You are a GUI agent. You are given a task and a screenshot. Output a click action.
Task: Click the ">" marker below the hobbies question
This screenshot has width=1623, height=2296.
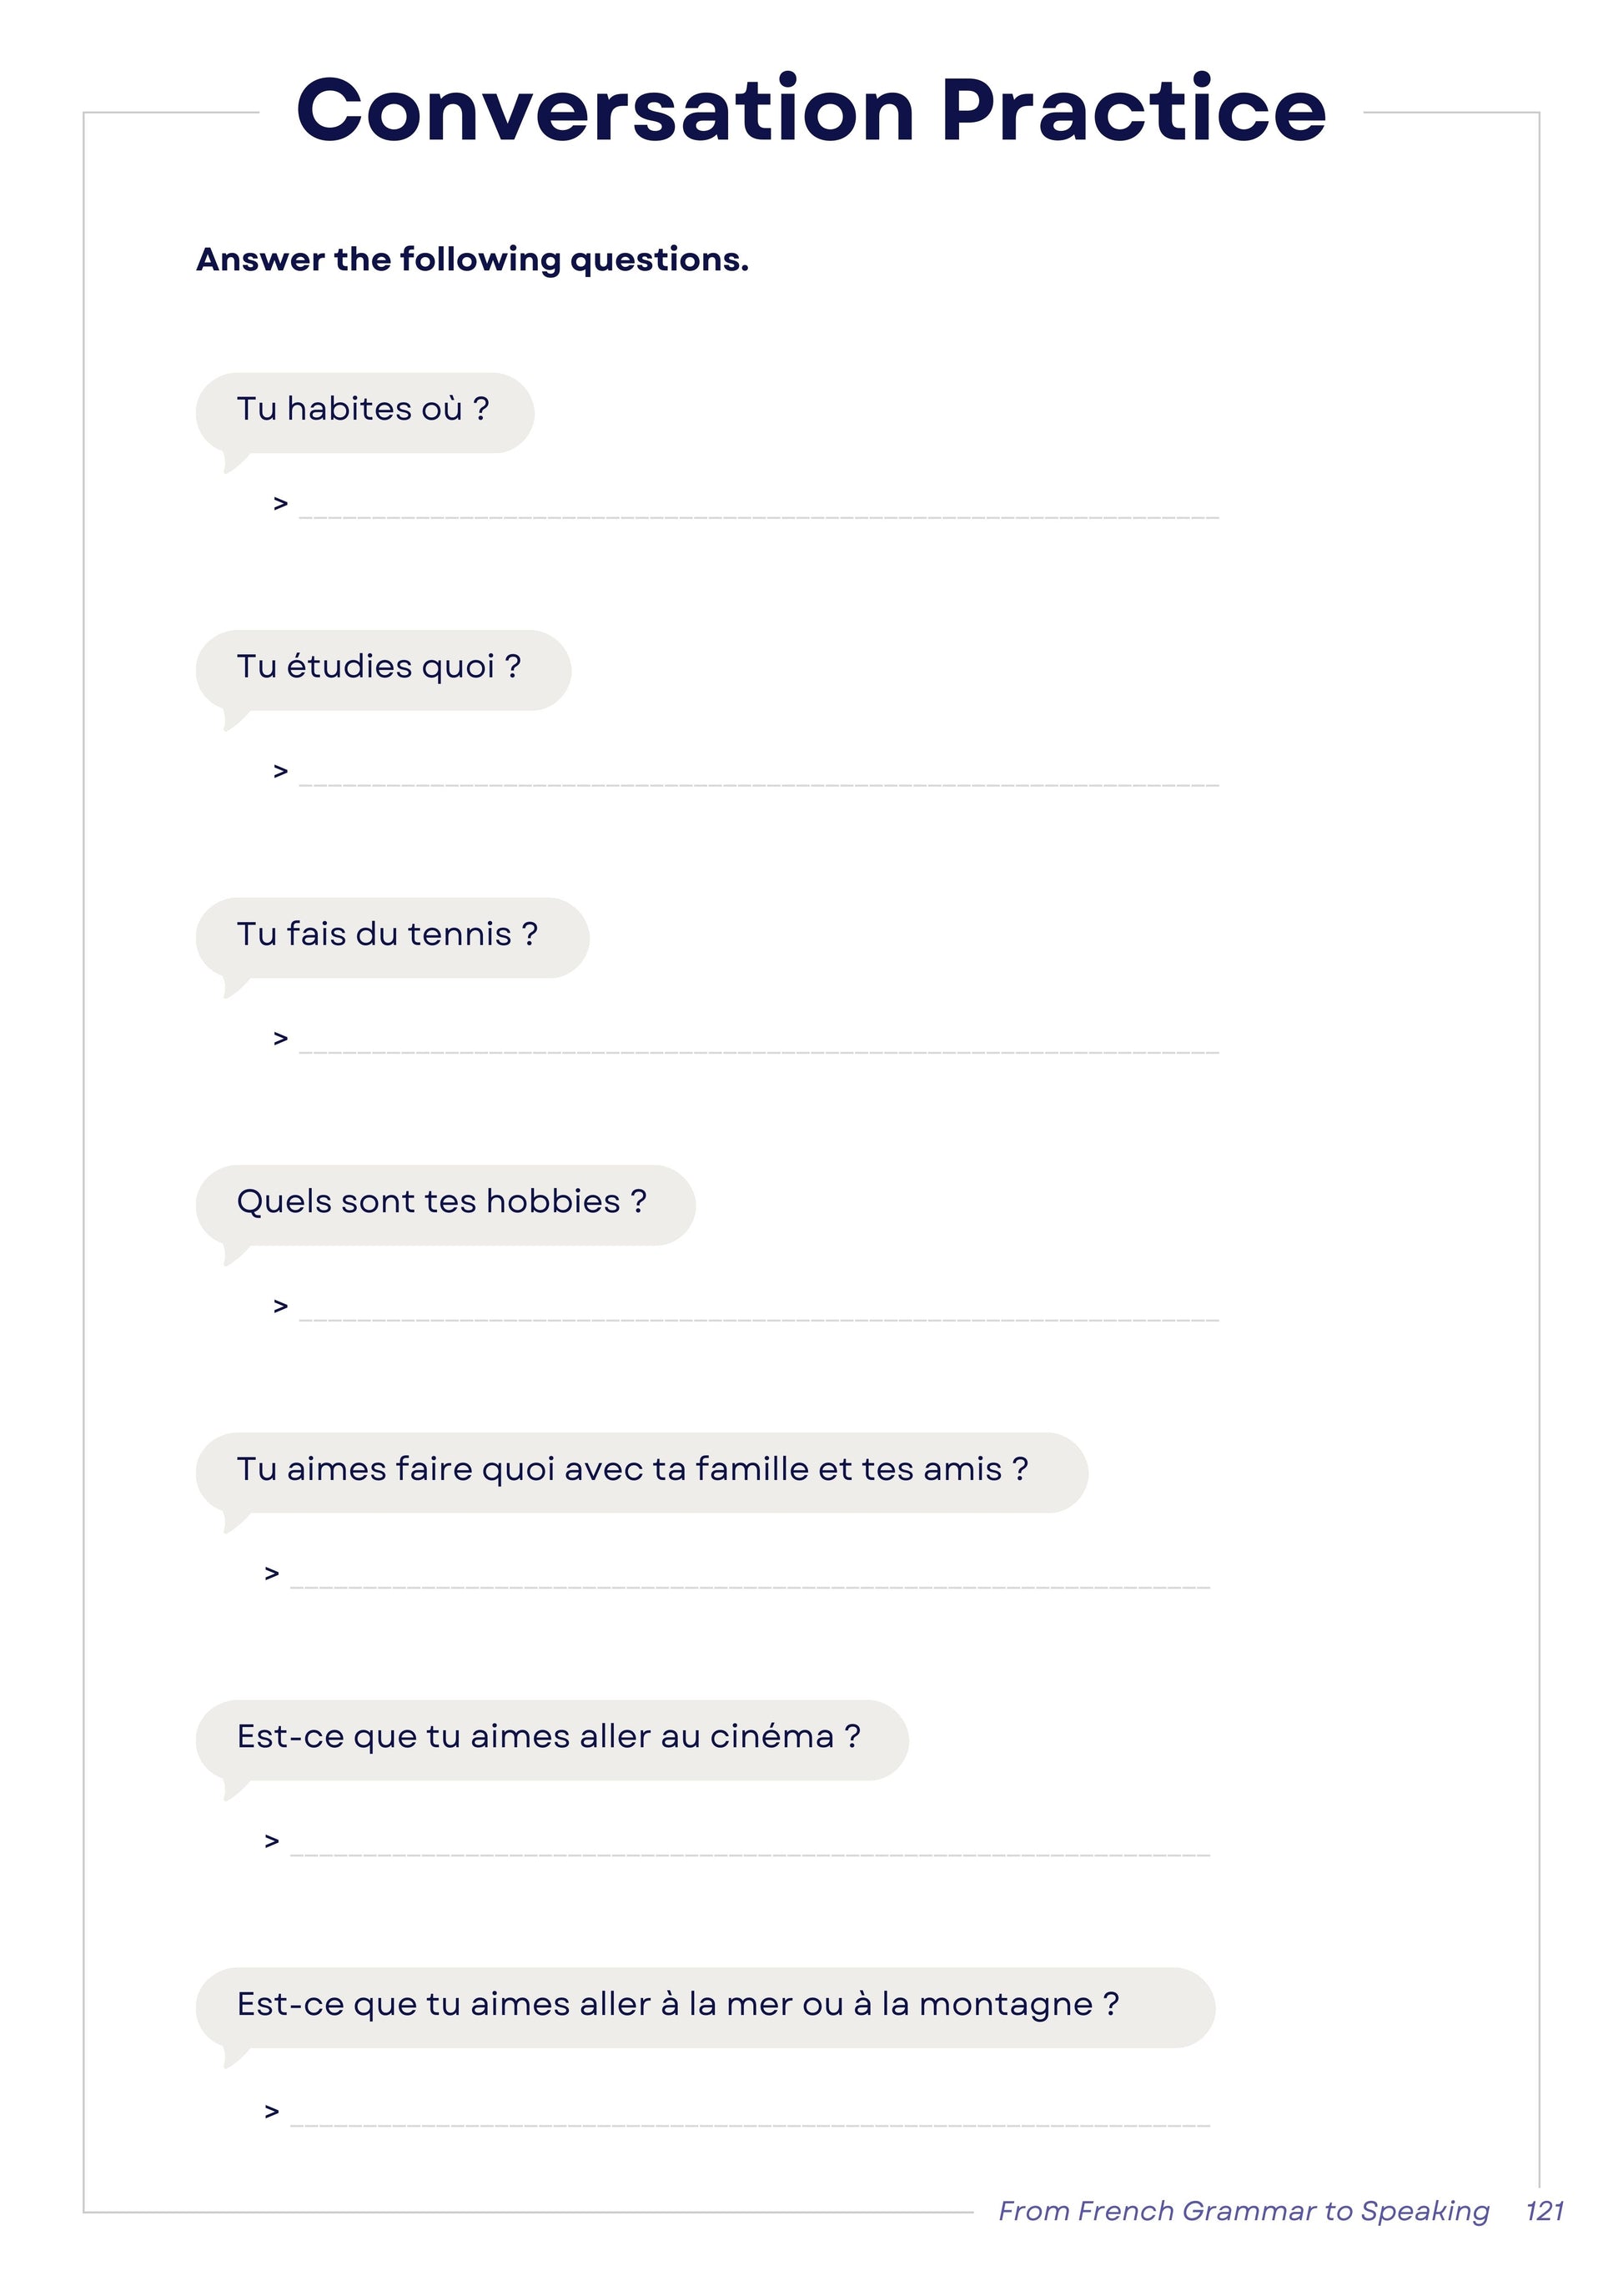click(x=281, y=1307)
